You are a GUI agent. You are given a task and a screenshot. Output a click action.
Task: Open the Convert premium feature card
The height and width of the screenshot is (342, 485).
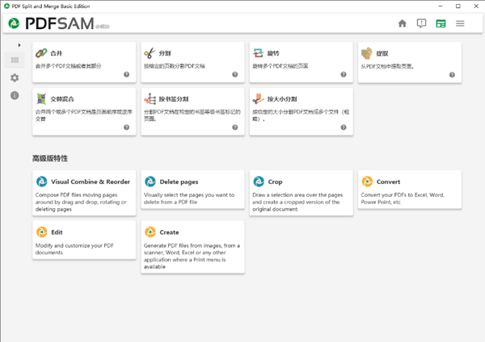pos(410,190)
